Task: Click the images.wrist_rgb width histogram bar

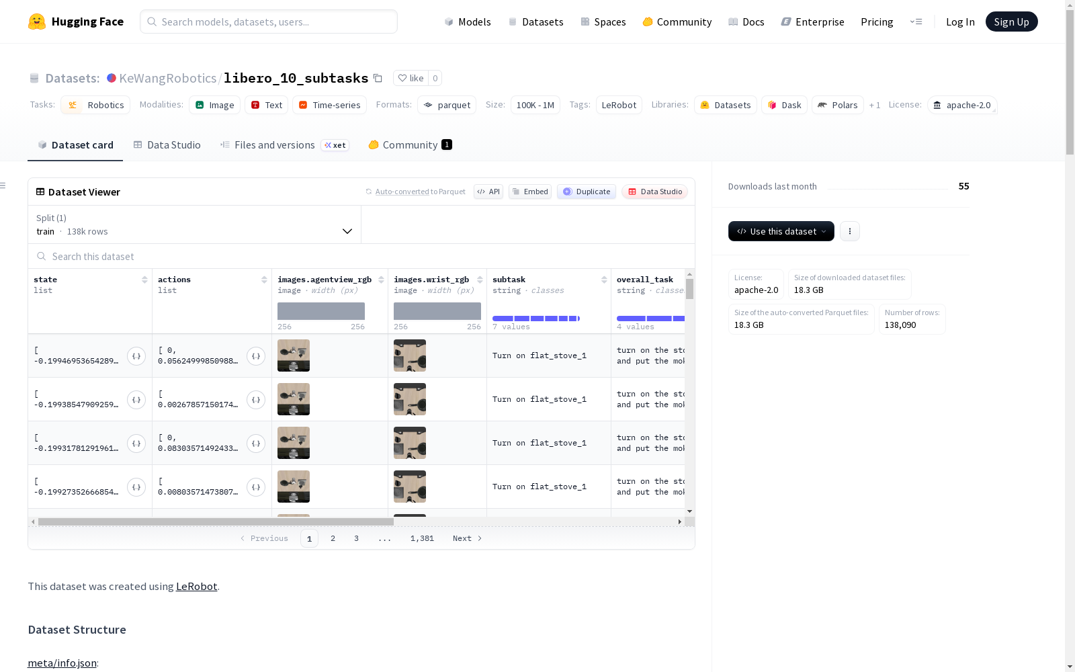Action: click(437, 311)
